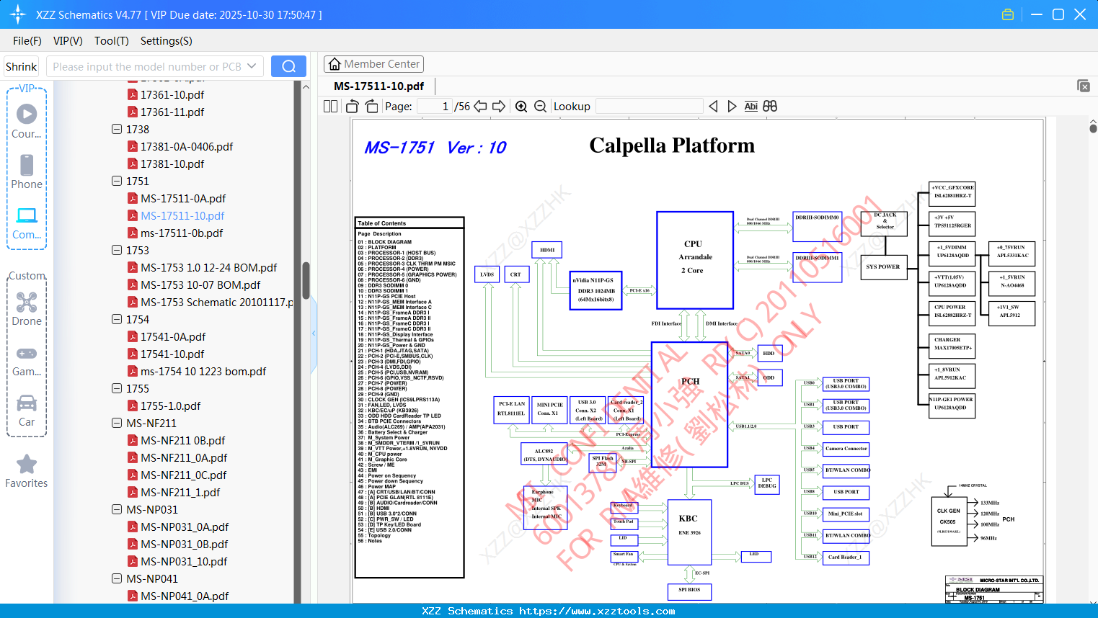Click the binoculars search icon
This screenshot has width=1098, height=618.
770,106
